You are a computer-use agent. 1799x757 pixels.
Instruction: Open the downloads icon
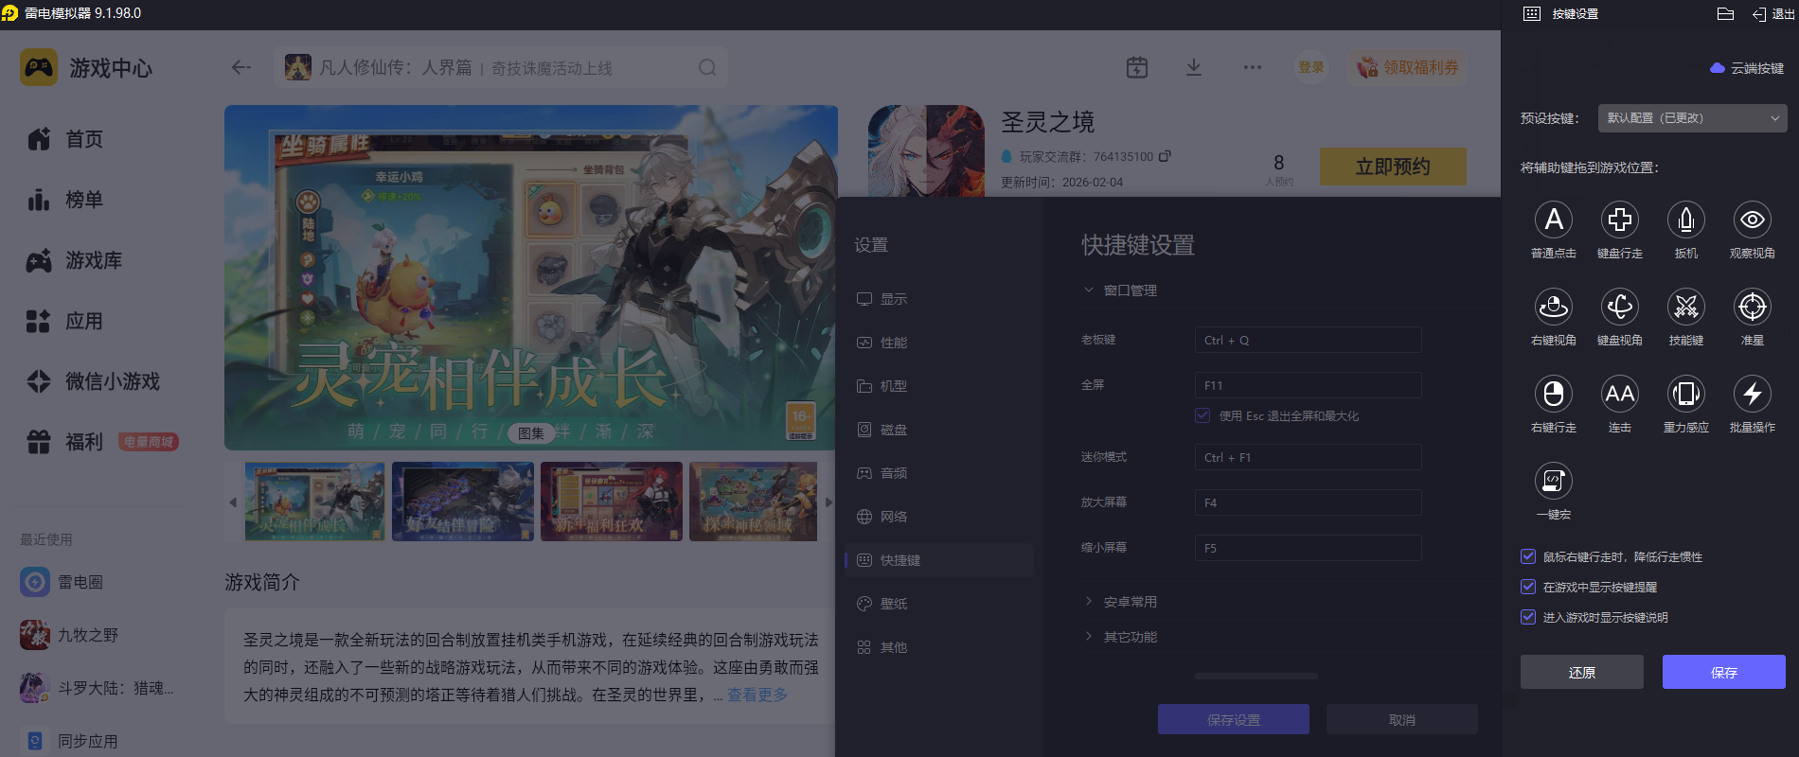[1194, 67]
